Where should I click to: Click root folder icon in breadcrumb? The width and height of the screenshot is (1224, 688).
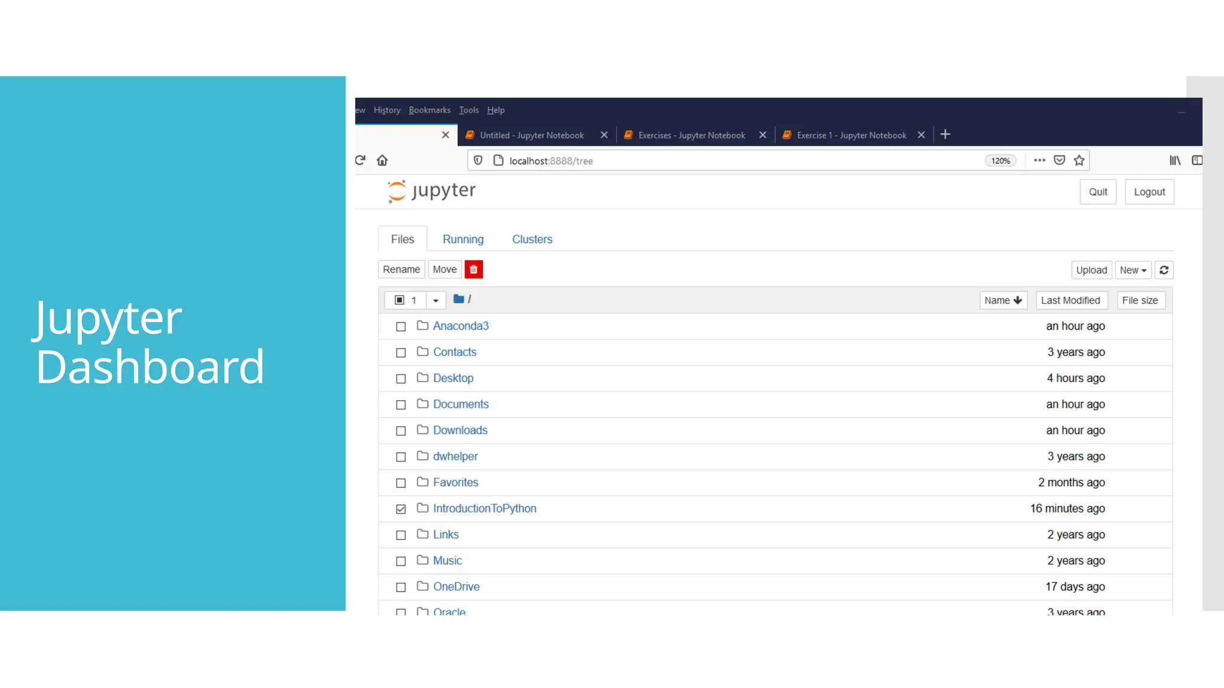(458, 299)
